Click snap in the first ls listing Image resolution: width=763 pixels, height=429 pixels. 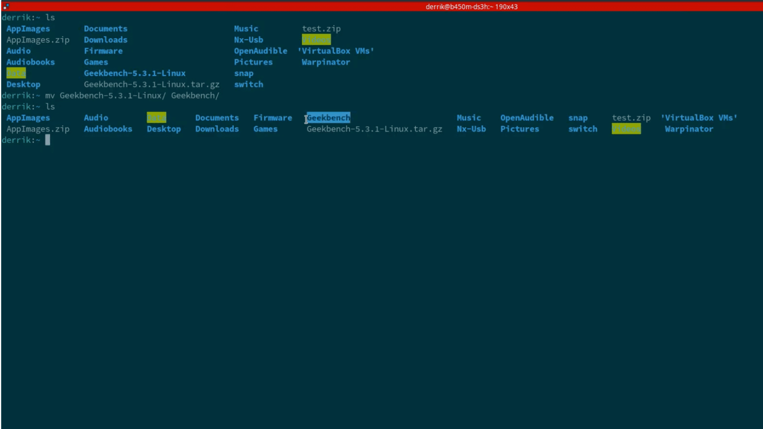pyautogui.click(x=244, y=73)
